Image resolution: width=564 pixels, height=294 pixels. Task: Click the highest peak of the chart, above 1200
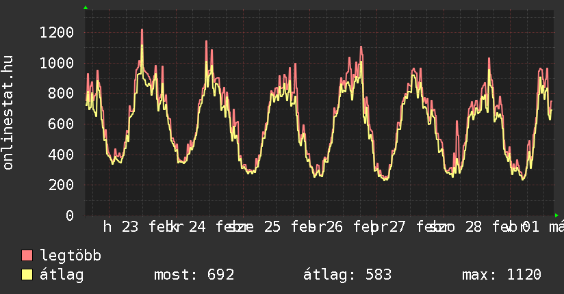tap(142, 30)
